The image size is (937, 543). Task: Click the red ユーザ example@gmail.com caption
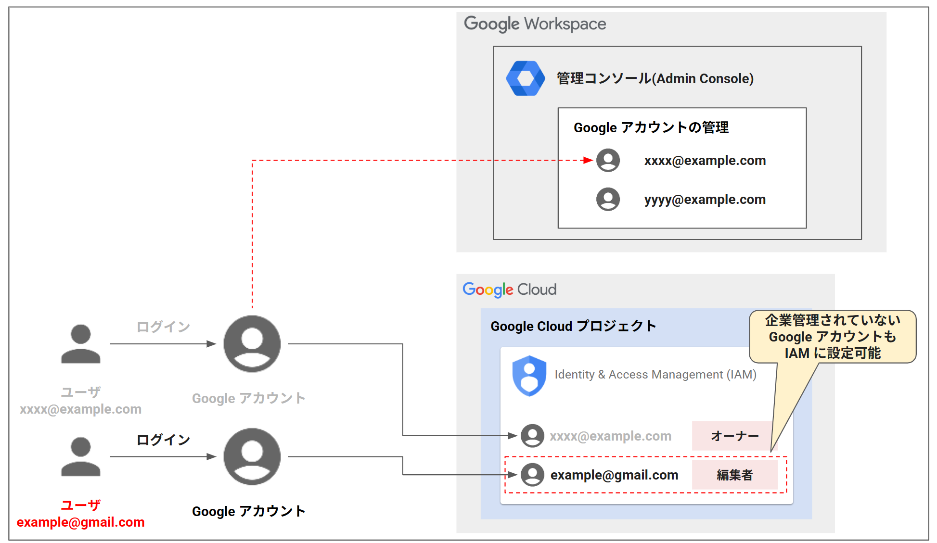80,514
